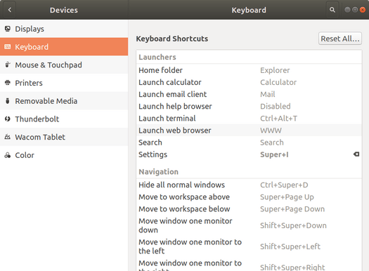Edit the Home folder shortcut
Viewport: 369px width, 271px height.
coord(249,70)
